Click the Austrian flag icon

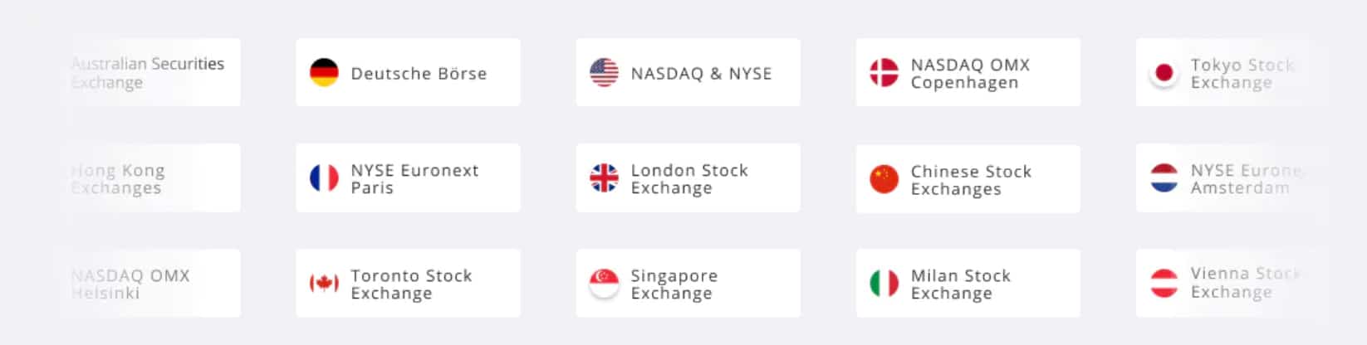pos(1164,283)
